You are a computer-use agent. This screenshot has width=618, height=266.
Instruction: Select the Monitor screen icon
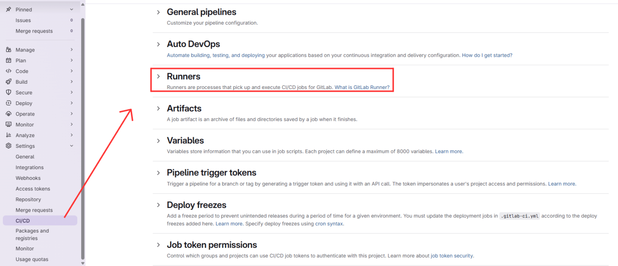tap(9, 124)
